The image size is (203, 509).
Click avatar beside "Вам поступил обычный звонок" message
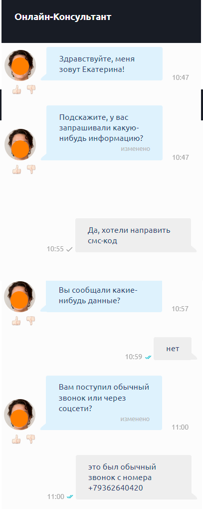click(x=20, y=415)
